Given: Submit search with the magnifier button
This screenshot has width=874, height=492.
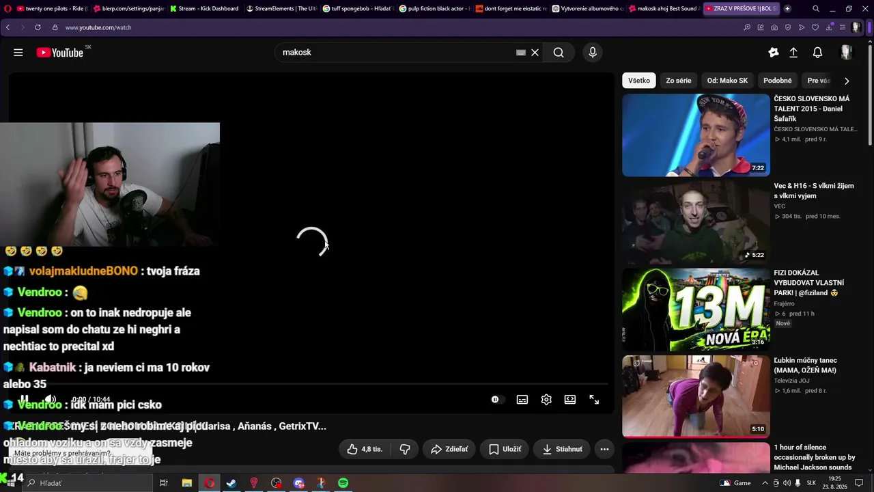Looking at the screenshot, I should (559, 53).
